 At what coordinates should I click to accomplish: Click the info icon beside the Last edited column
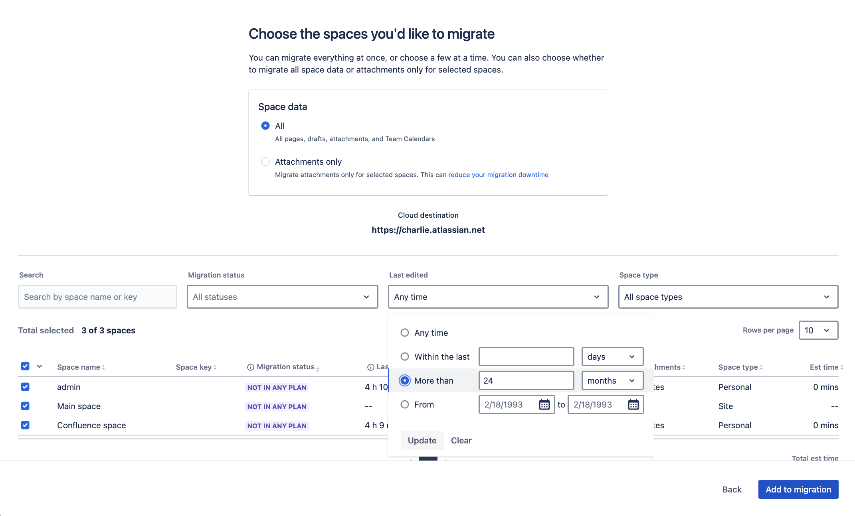(x=370, y=367)
